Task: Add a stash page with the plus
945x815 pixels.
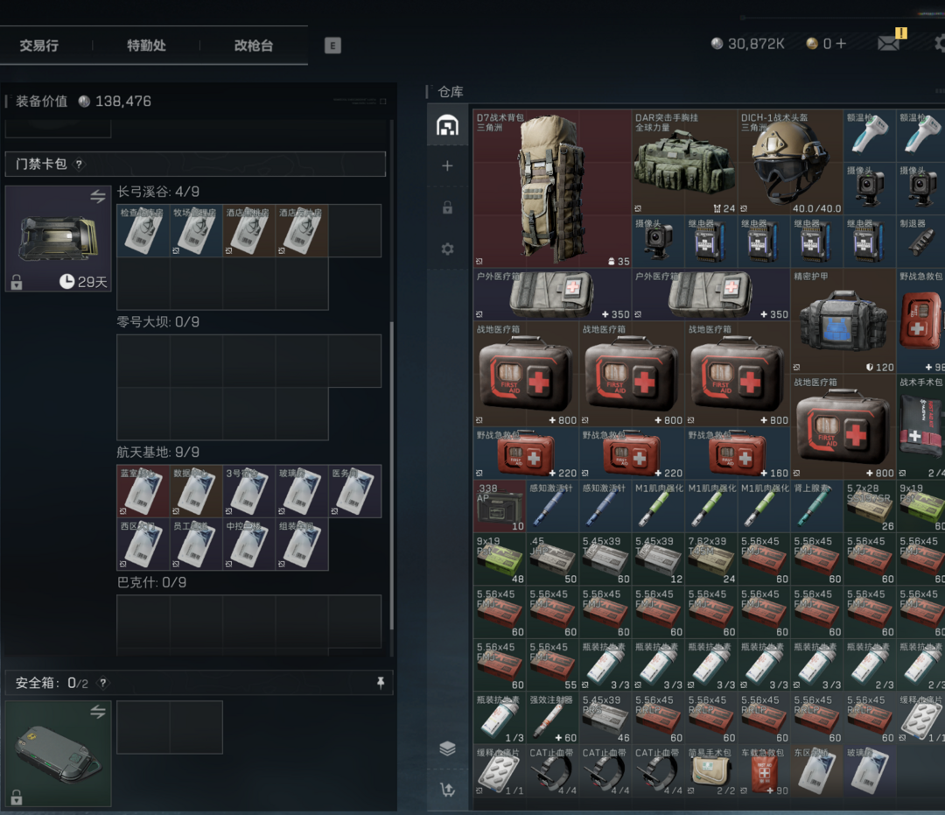Action: point(447,165)
